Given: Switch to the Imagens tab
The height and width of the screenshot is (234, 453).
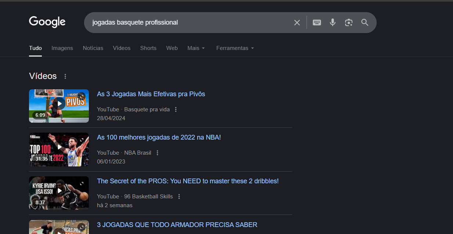Looking at the screenshot, I should pos(62,48).
